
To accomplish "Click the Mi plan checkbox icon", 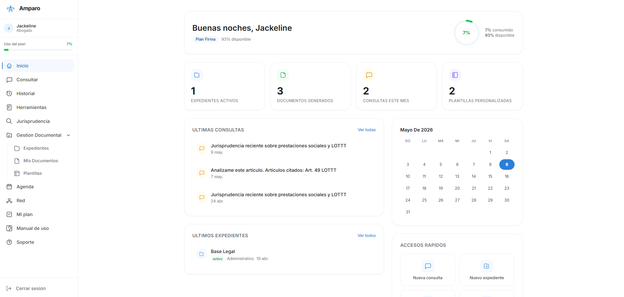I will [x=9, y=214].
